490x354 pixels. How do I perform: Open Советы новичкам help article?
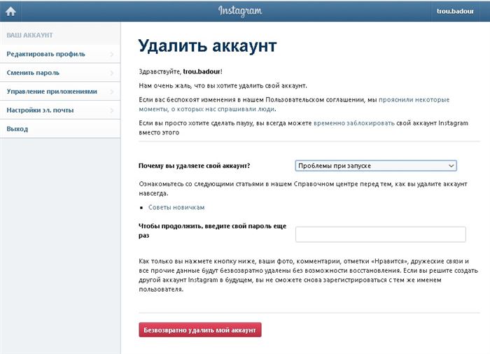[176, 208]
